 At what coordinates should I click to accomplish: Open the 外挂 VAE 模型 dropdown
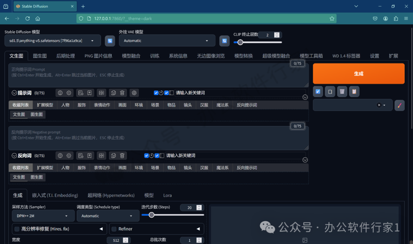tap(167, 40)
